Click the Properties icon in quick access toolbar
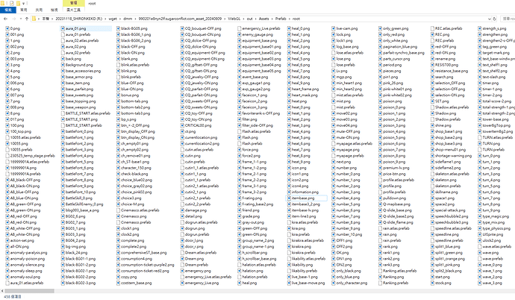515x300 pixels. (11, 3)
